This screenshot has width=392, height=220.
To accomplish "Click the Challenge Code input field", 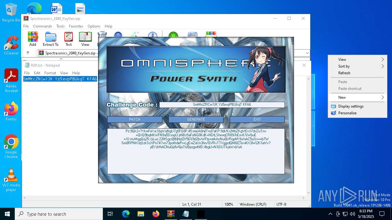I will coord(222,105).
